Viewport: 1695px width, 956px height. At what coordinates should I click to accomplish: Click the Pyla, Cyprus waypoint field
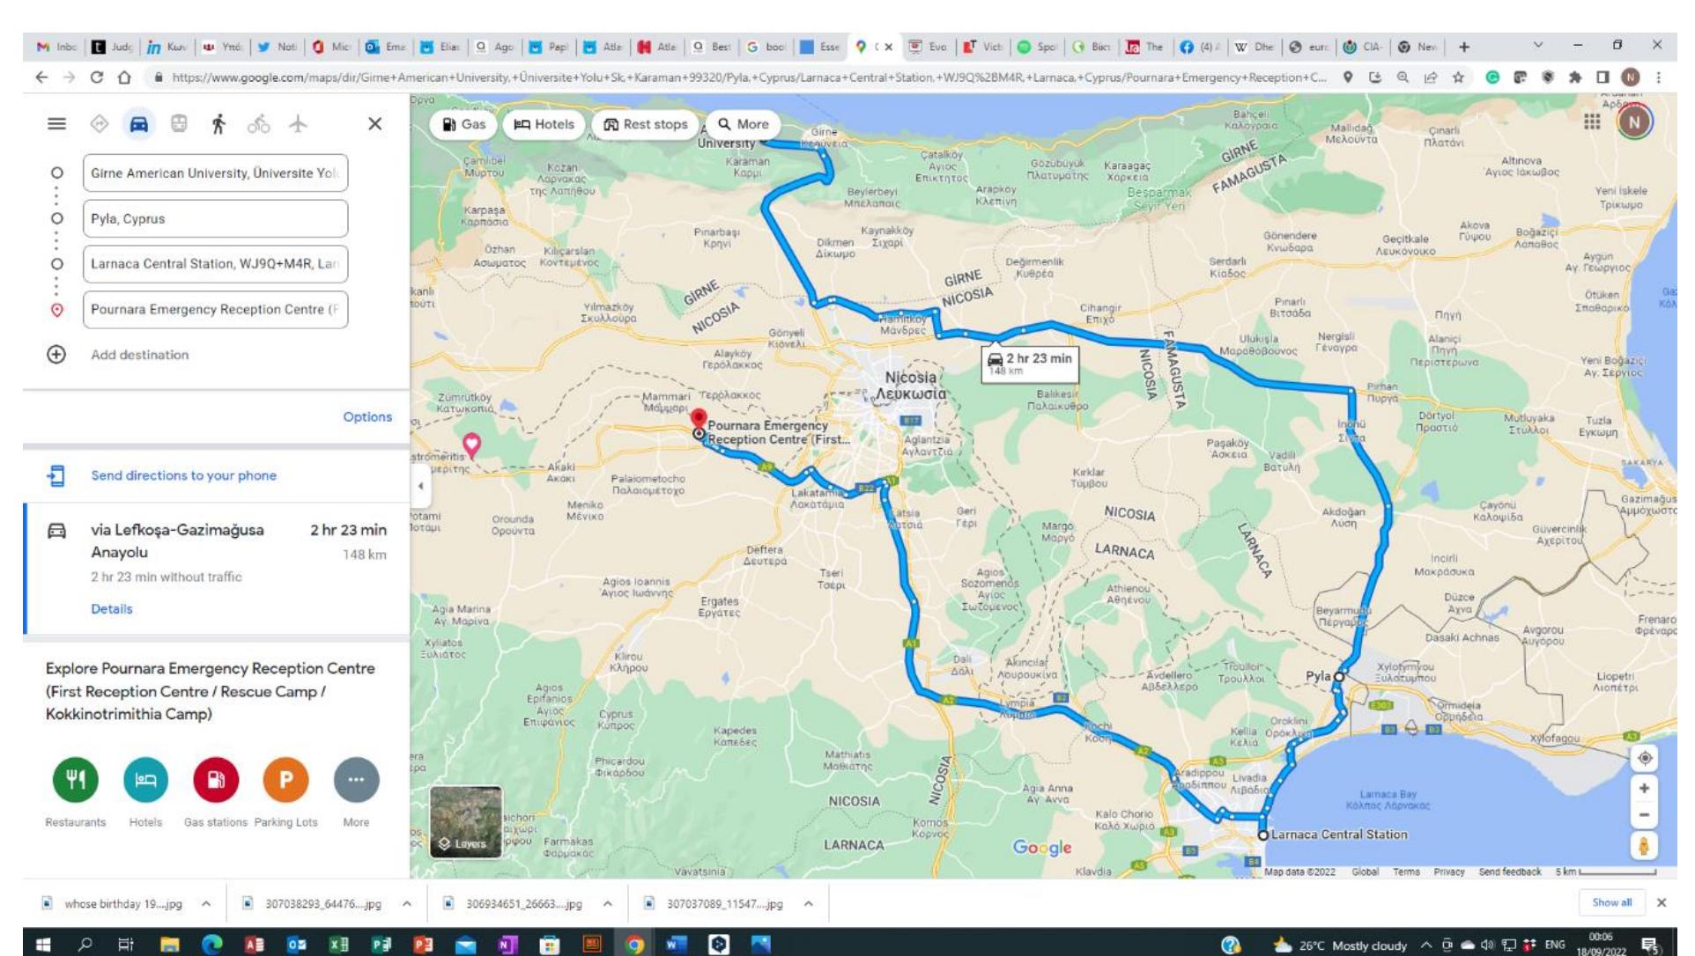point(214,218)
